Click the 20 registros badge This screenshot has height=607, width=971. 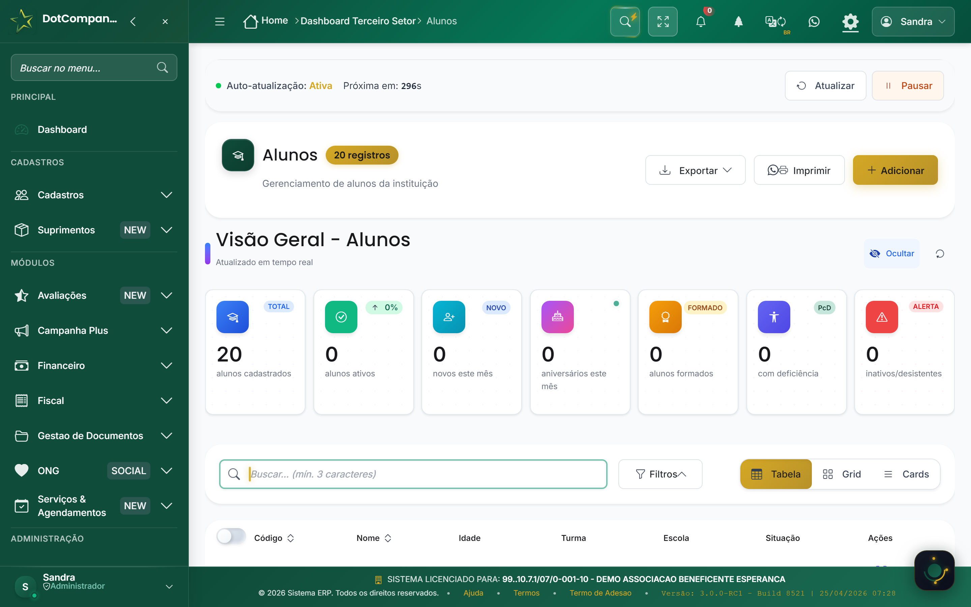click(362, 155)
